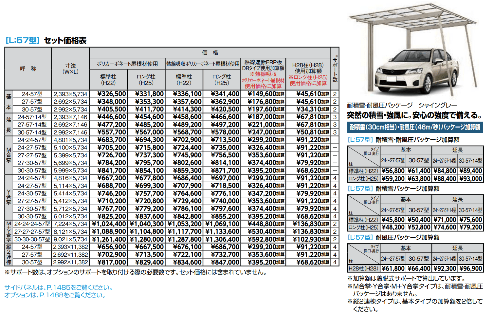Click the price '¥466,600'
The image size is (493, 318).
[x=225, y=117]
